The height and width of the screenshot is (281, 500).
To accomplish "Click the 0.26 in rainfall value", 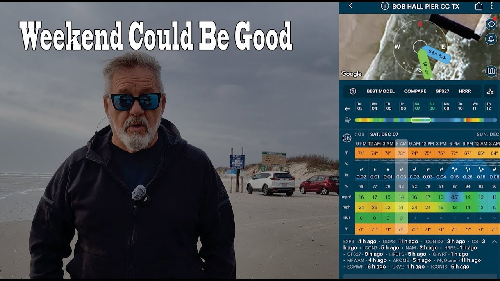I will point(468,177).
